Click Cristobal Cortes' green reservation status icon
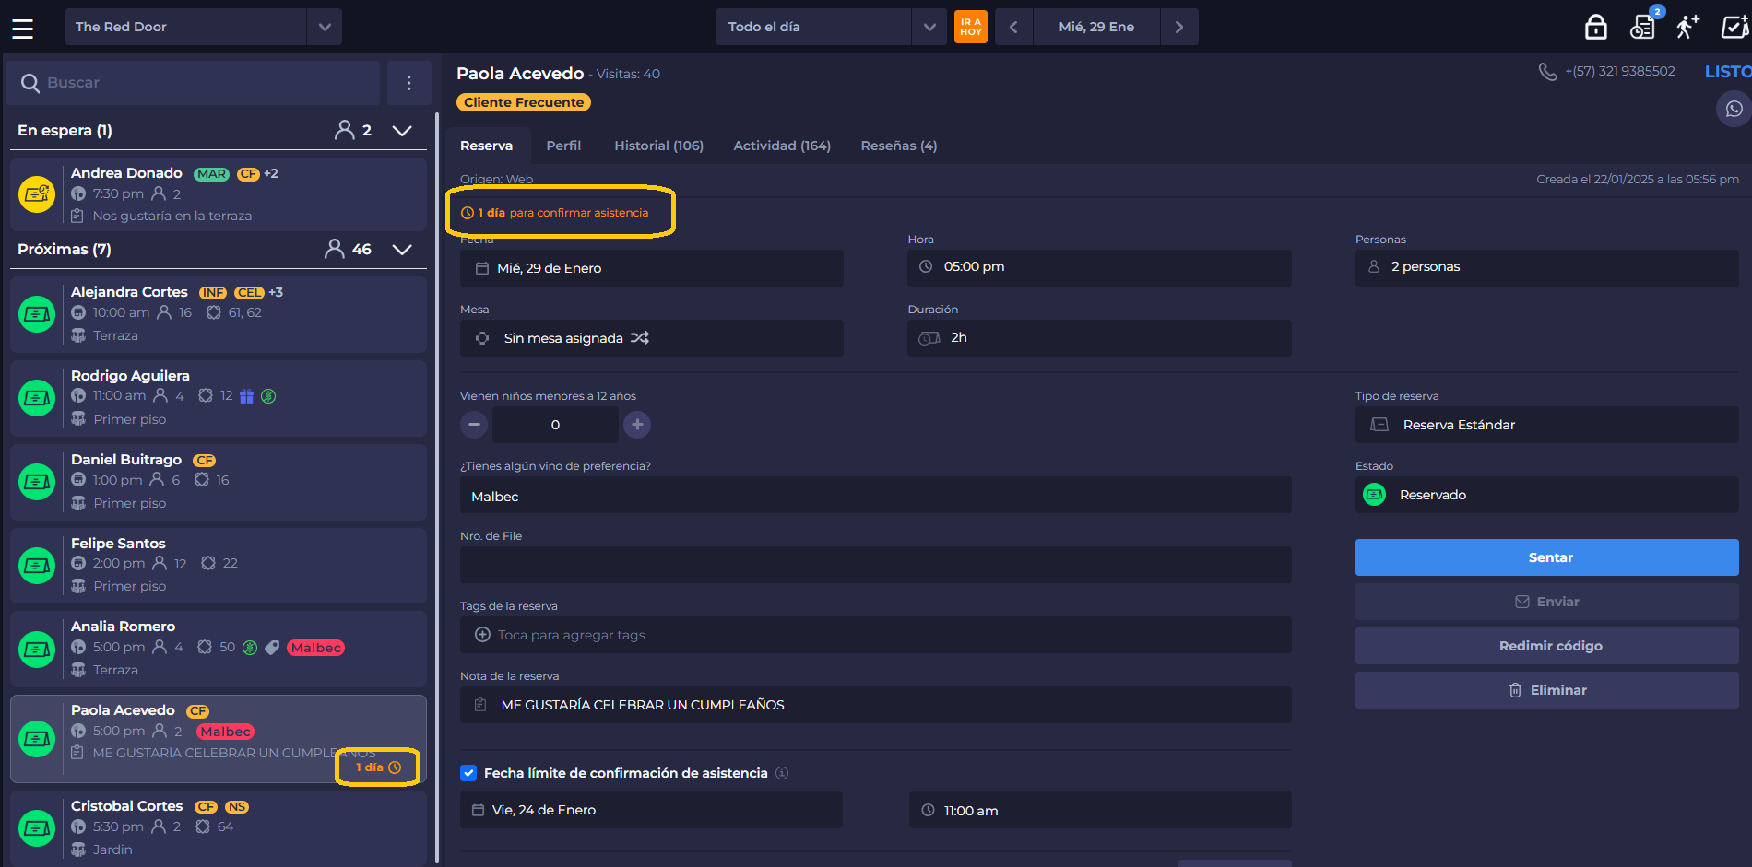The height and width of the screenshot is (867, 1752). click(37, 828)
